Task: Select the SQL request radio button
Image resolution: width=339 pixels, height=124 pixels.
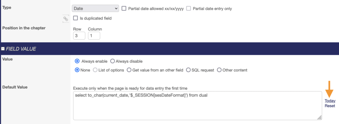Action: (188, 70)
